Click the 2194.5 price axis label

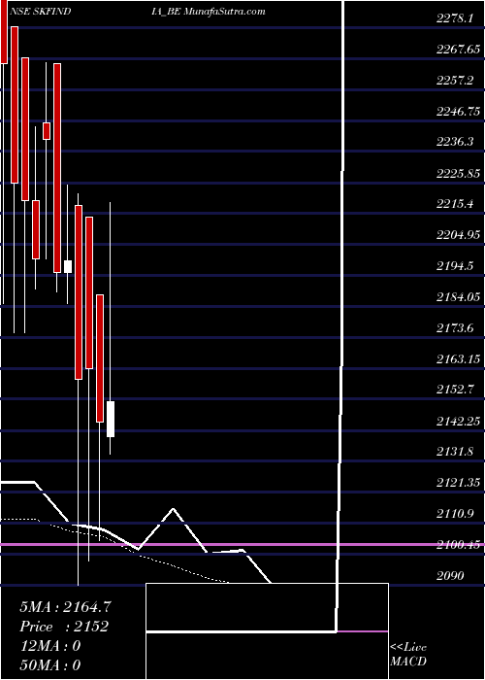(x=455, y=266)
